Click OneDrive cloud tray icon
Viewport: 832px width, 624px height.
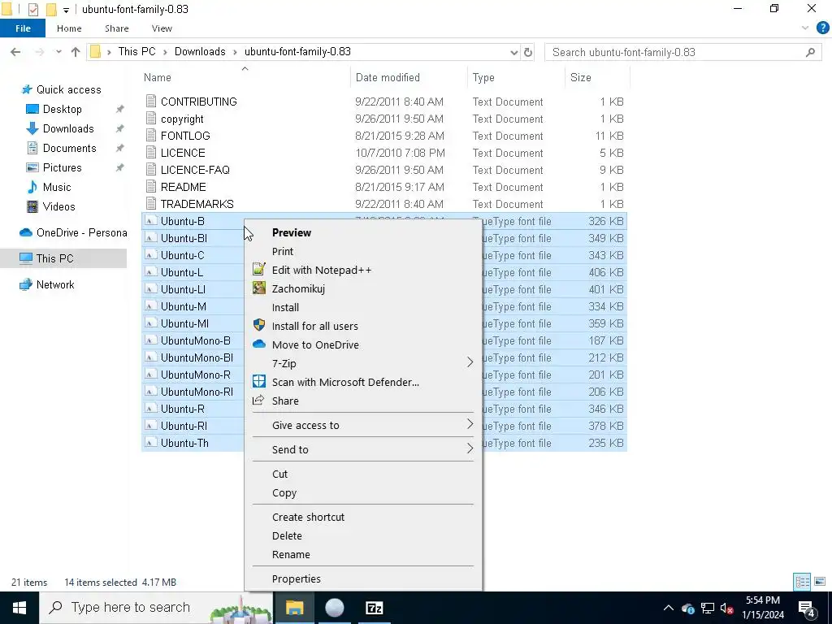687,608
